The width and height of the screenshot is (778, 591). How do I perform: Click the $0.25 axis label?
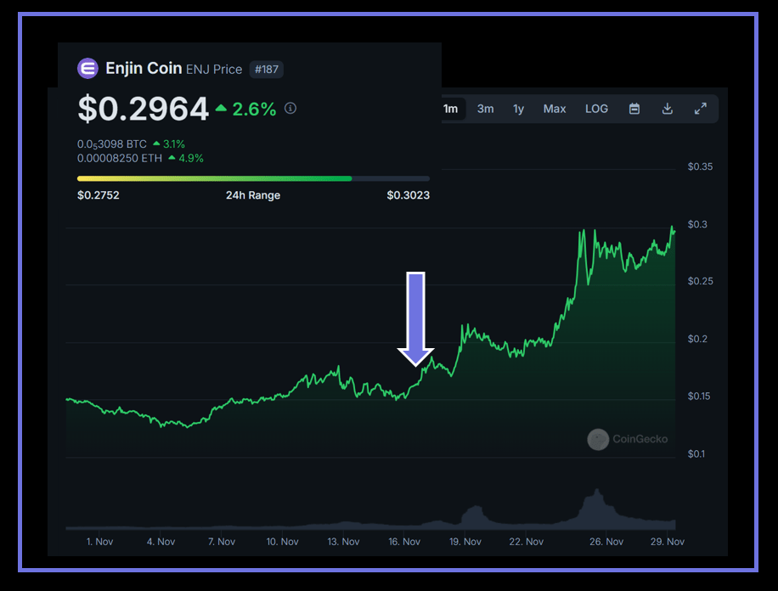pyautogui.click(x=700, y=281)
